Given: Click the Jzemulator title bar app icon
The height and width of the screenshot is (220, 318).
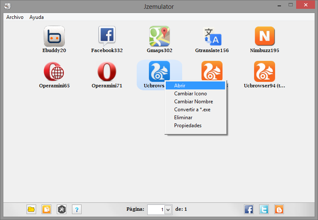Looking at the screenshot, I should point(8,6).
